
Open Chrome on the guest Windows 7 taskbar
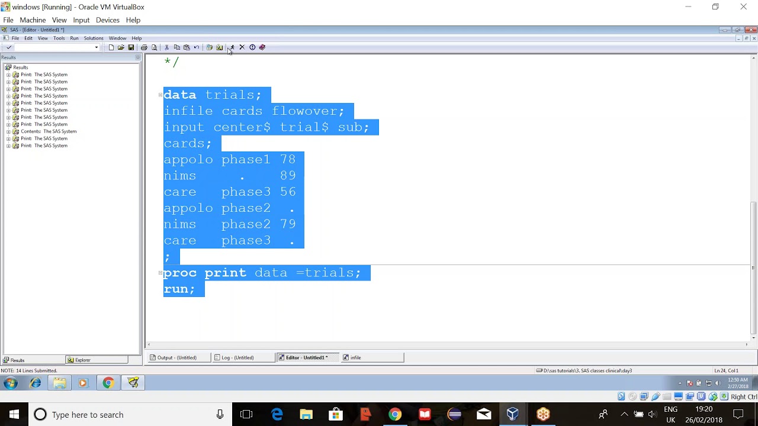click(108, 383)
